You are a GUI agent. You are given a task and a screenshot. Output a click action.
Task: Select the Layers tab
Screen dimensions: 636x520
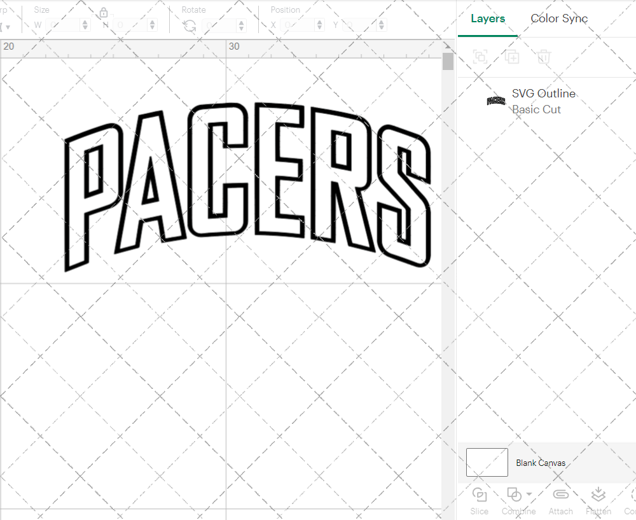pyautogui.click(x=487, y=18)
